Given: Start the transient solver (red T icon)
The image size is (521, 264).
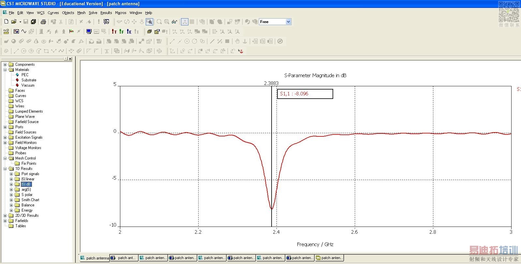Looking at the screenshot, I should point(114,32).
